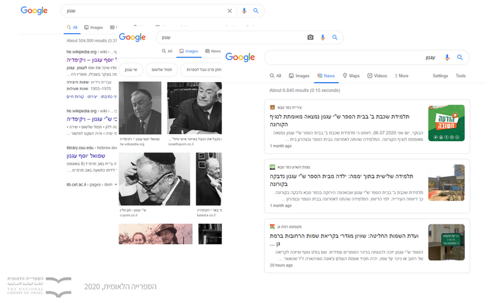Select the Images tab in news results
The width and height of the screenshot is (491, 303).
[x=299, y=76]
